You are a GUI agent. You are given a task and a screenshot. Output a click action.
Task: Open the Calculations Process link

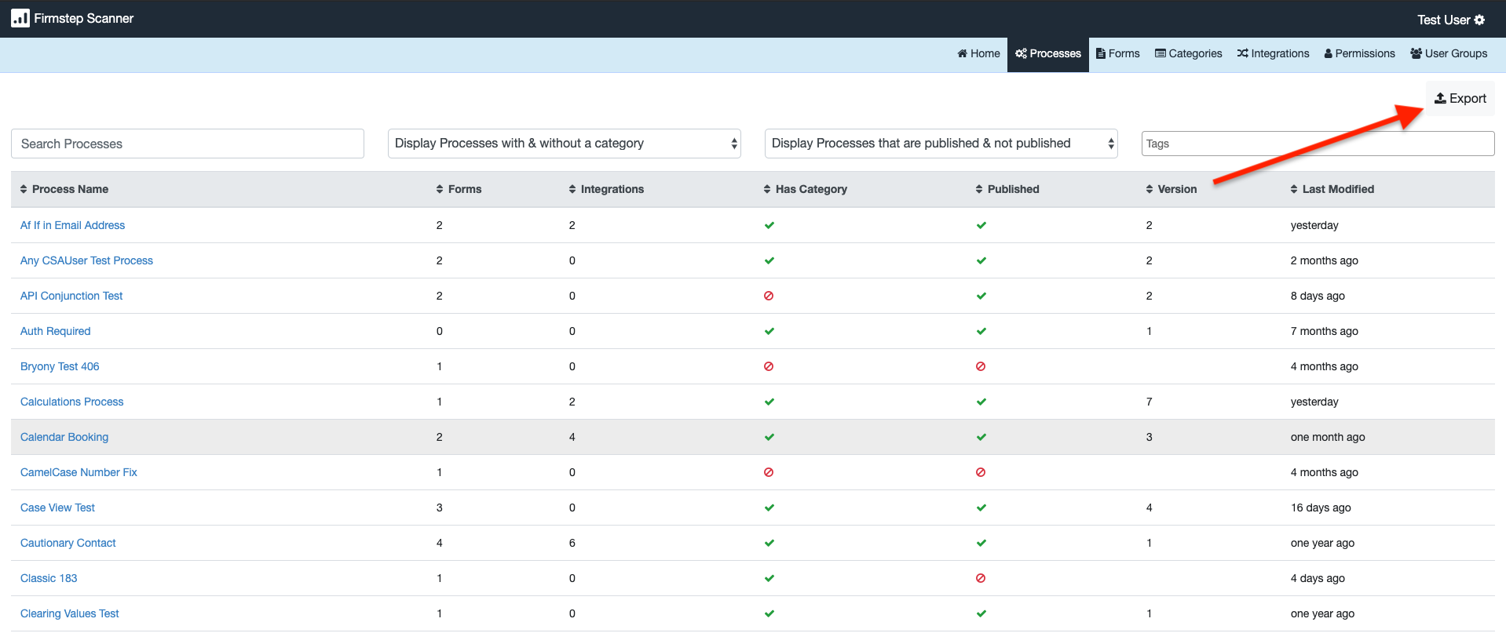click(71, 402)
